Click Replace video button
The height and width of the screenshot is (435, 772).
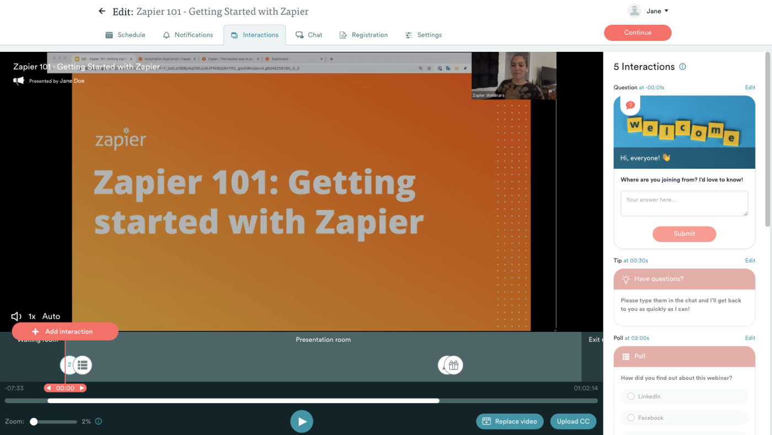[510, 421]
